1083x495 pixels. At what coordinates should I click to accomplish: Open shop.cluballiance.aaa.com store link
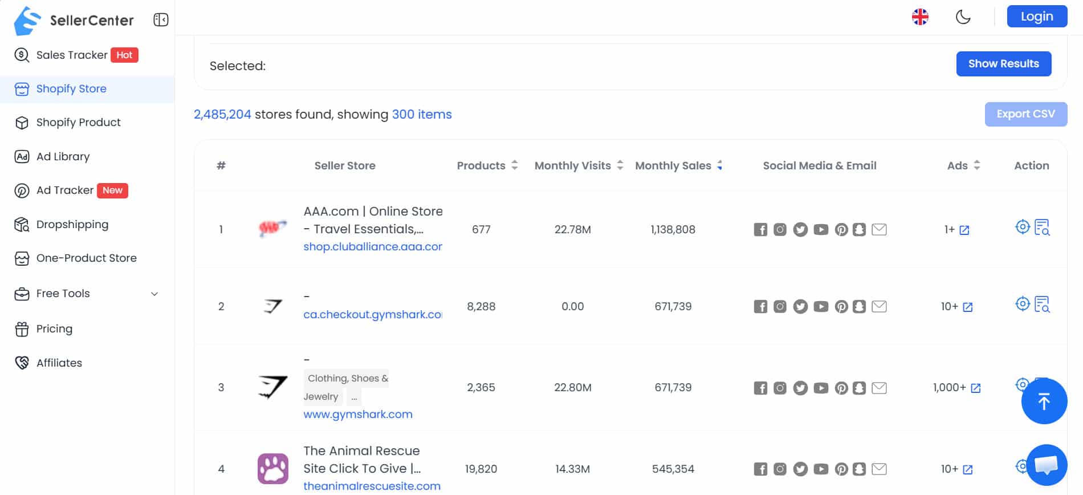point(373,247)
